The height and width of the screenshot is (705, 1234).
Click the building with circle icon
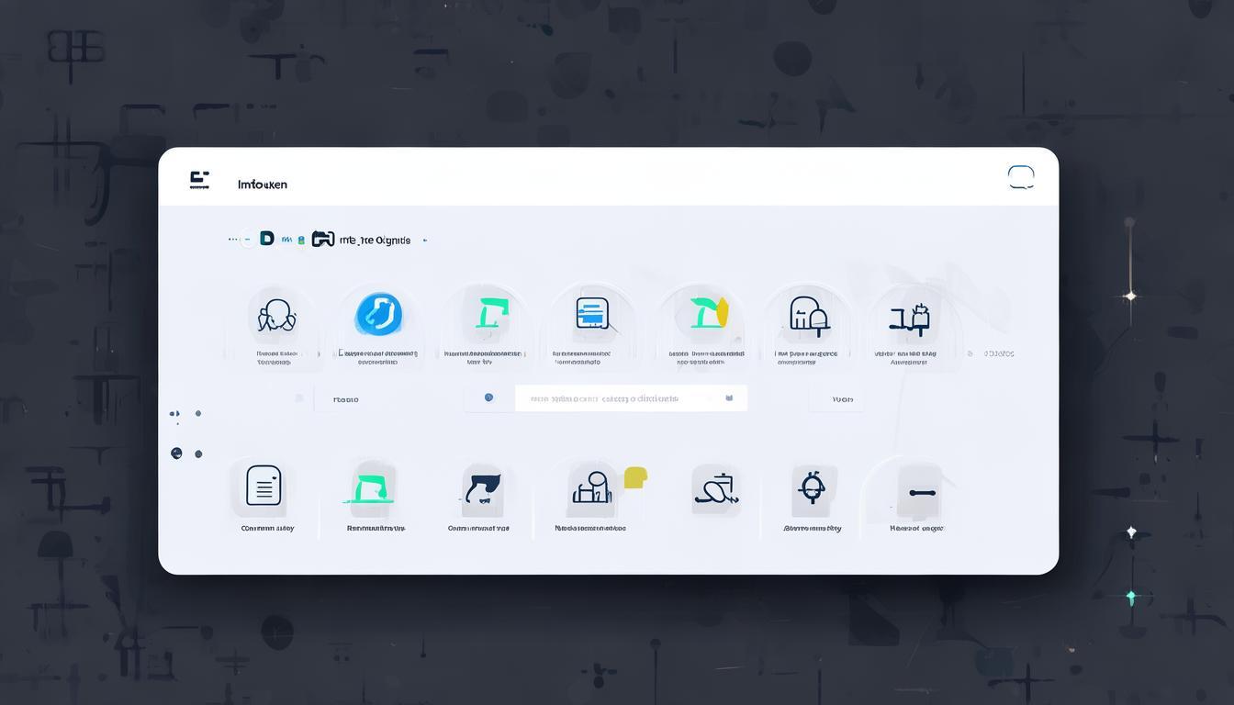[x=592, y=487]
